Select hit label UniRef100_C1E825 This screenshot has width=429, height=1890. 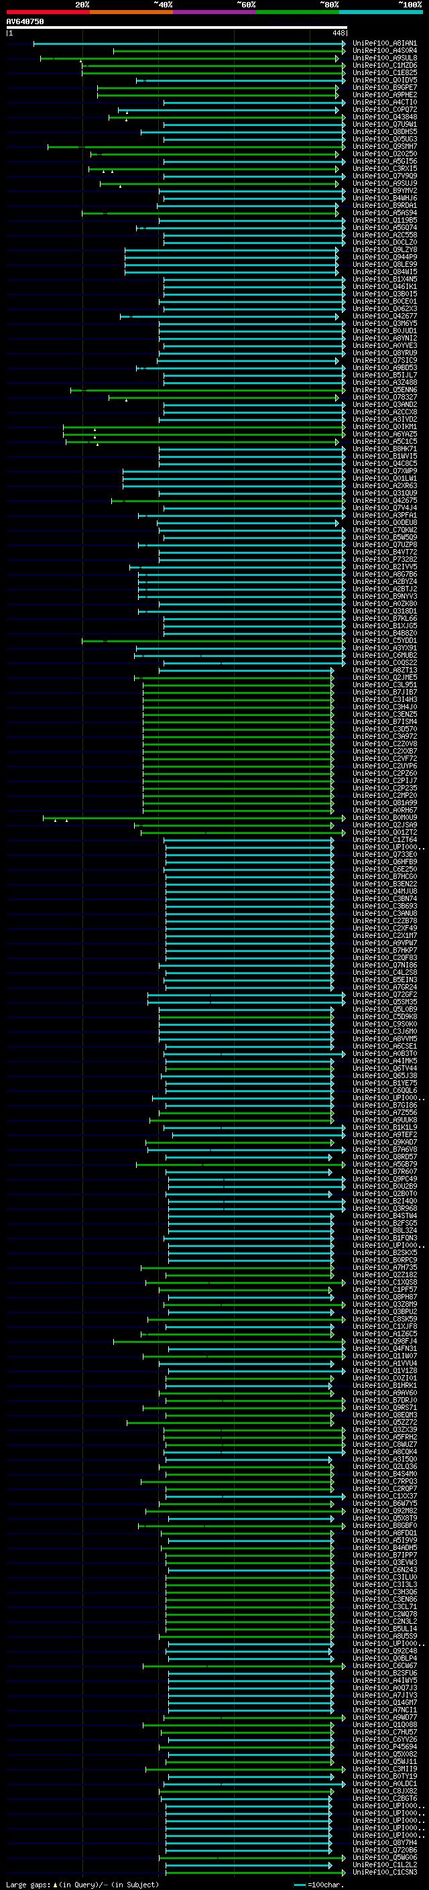385,72
